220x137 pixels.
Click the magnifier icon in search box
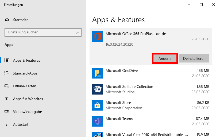pos(78,32)
